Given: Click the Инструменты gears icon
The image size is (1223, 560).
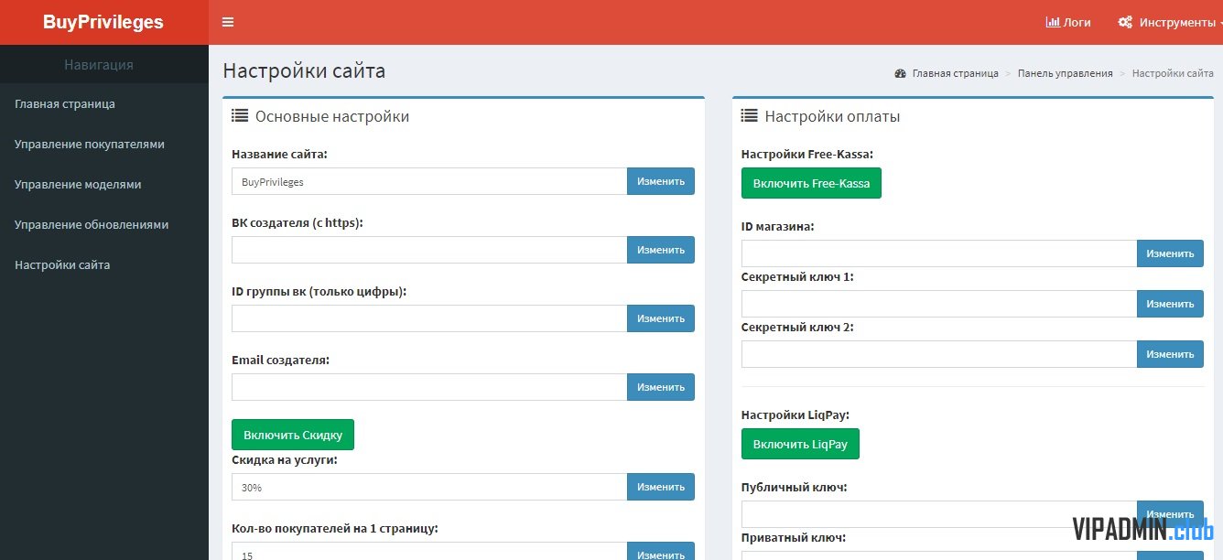Looking at the screenshot, I should (x=1126, y=22).
